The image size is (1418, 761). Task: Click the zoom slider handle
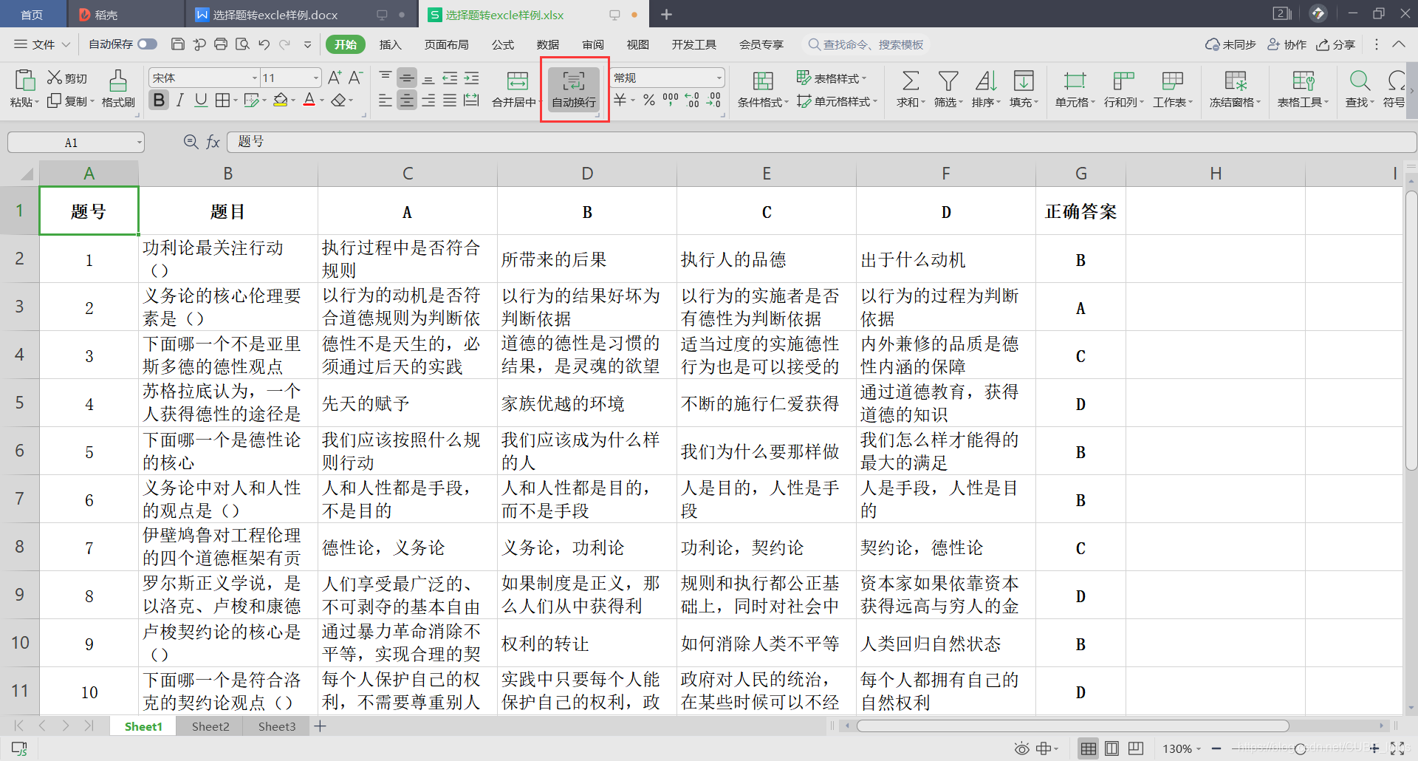click(1301, 748)
